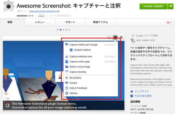Click the Capture selected area icon
Image resolution: width=175 pixels, height=114 pixels.
coord(67,56)
